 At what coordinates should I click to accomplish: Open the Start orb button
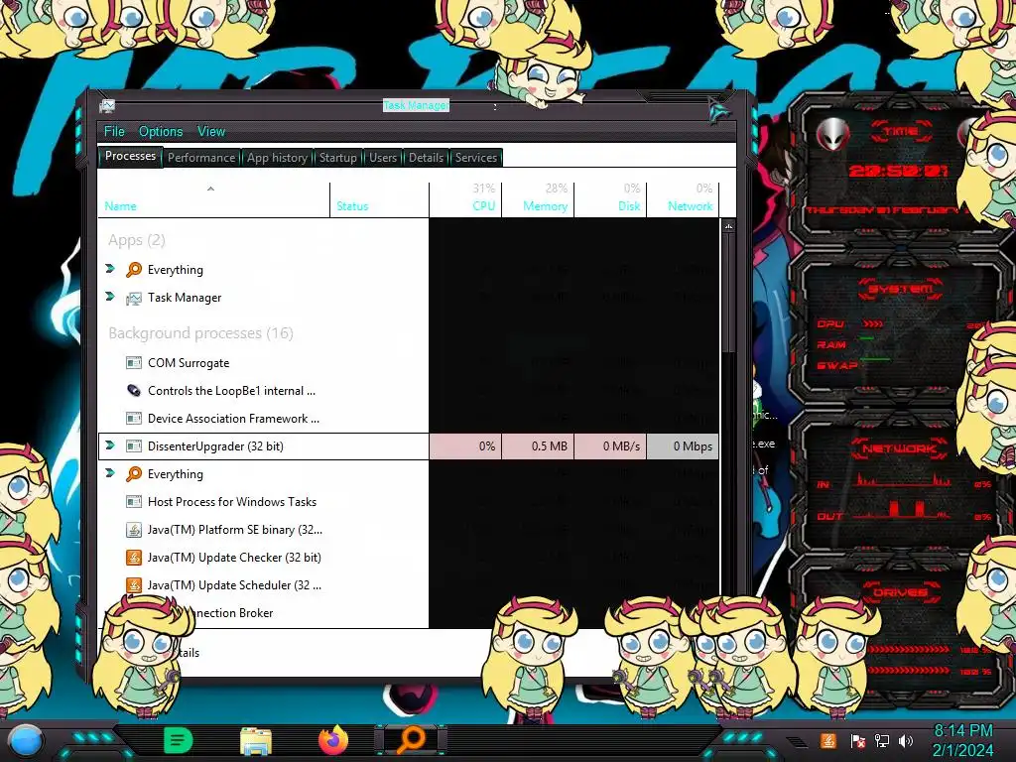tap(26, 741)
